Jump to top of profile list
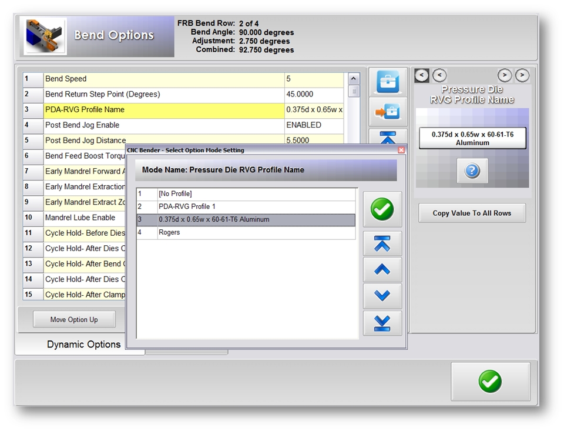 [382, 243]
